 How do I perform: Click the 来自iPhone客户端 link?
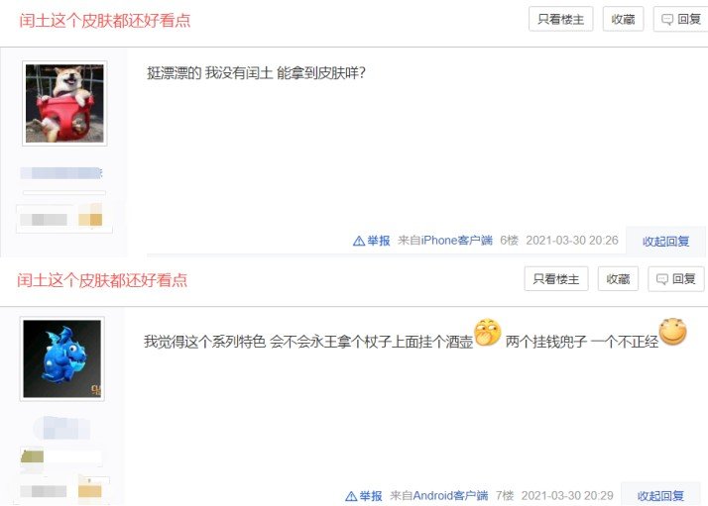pyautogui.click(x=445, y=241)
